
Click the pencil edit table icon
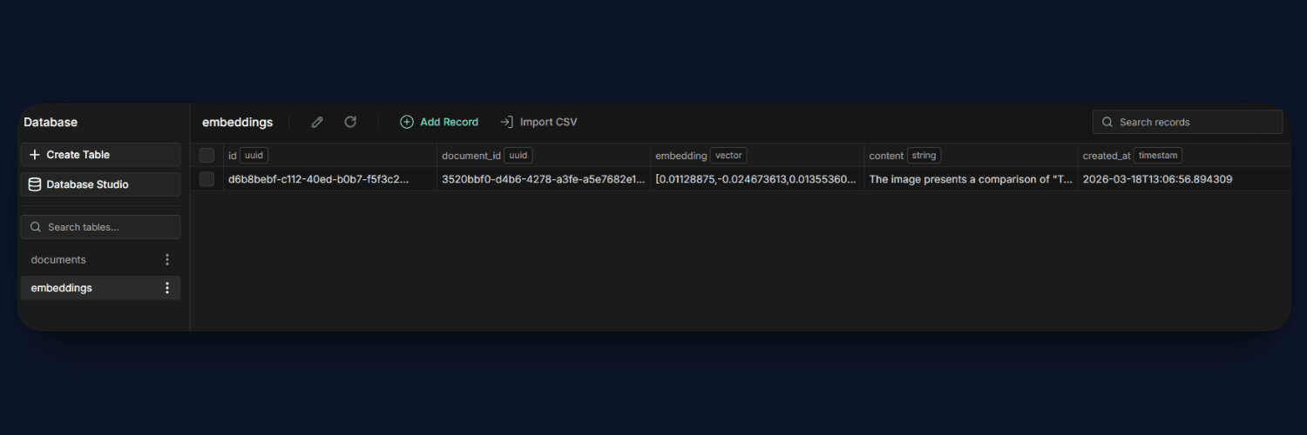click(x=317, y=123)
